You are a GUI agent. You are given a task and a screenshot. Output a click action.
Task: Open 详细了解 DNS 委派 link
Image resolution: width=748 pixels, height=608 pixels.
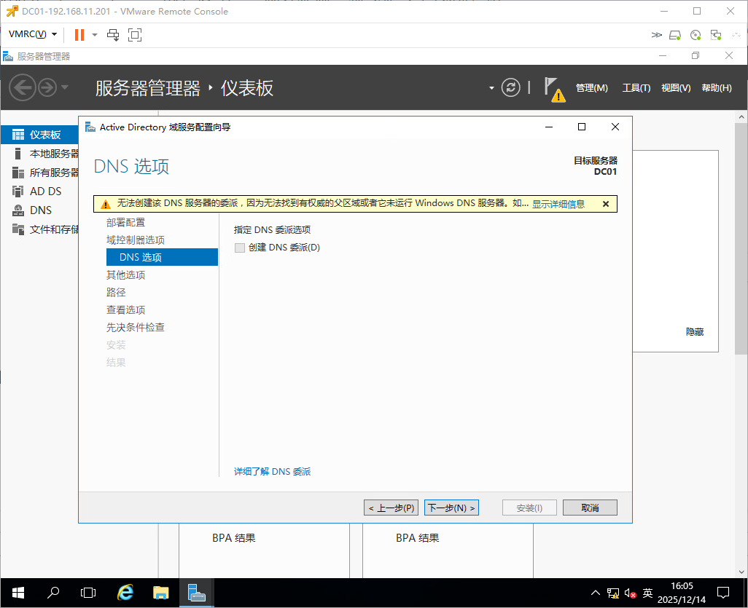pos(272,472)
